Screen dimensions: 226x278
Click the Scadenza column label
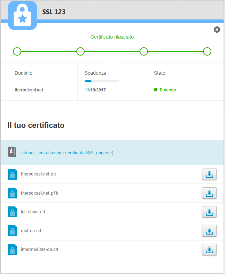coord(95,73)
